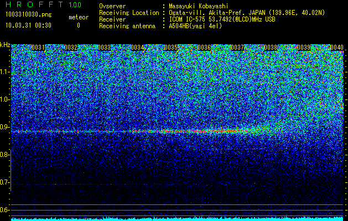Click the 0031 time marker
The height and width of the screenshot is (221, 348).
pyautogui.click(x=38, y=48)
